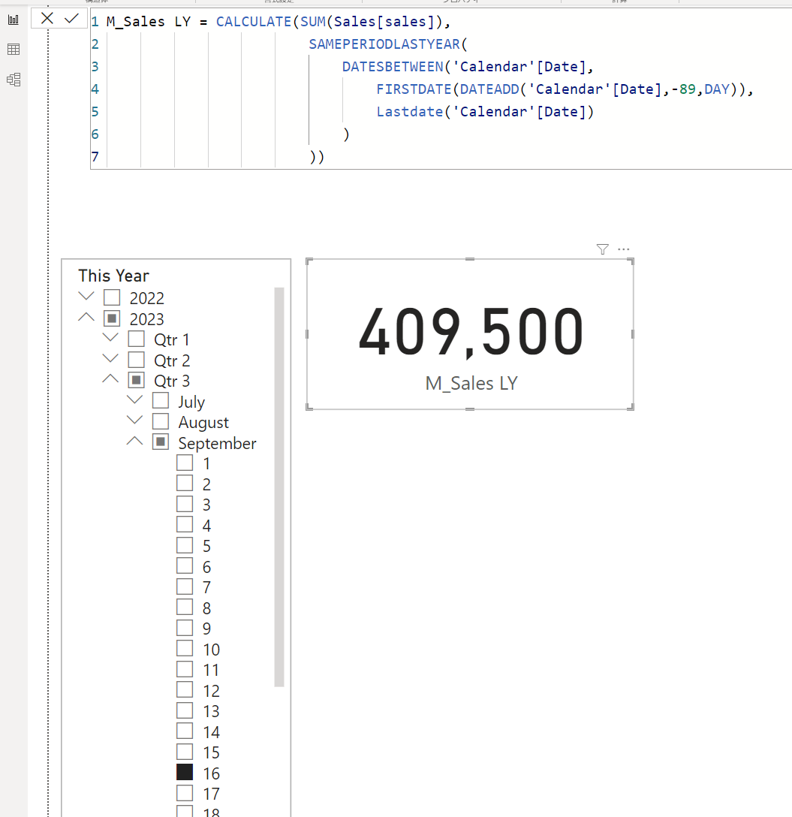Click the slicer's vertical scrollbar
Viewport: 792px width, 817px height.
point(279,487)
